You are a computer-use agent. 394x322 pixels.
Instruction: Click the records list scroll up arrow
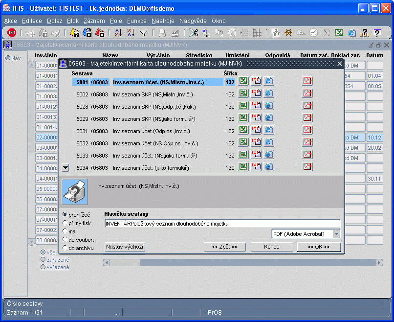[x=31, y=65]
